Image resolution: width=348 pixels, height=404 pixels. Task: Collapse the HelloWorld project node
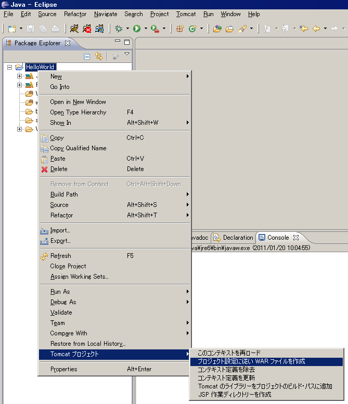(9, 67)
